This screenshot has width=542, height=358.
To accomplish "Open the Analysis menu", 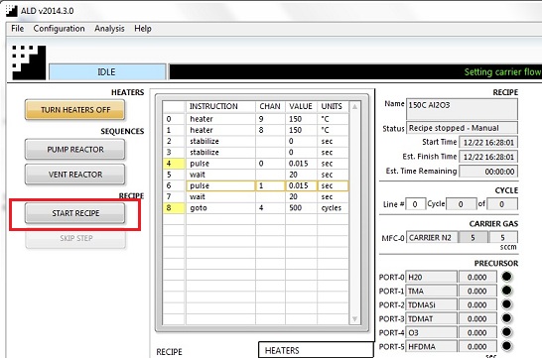I will click(x=109, y=29).
